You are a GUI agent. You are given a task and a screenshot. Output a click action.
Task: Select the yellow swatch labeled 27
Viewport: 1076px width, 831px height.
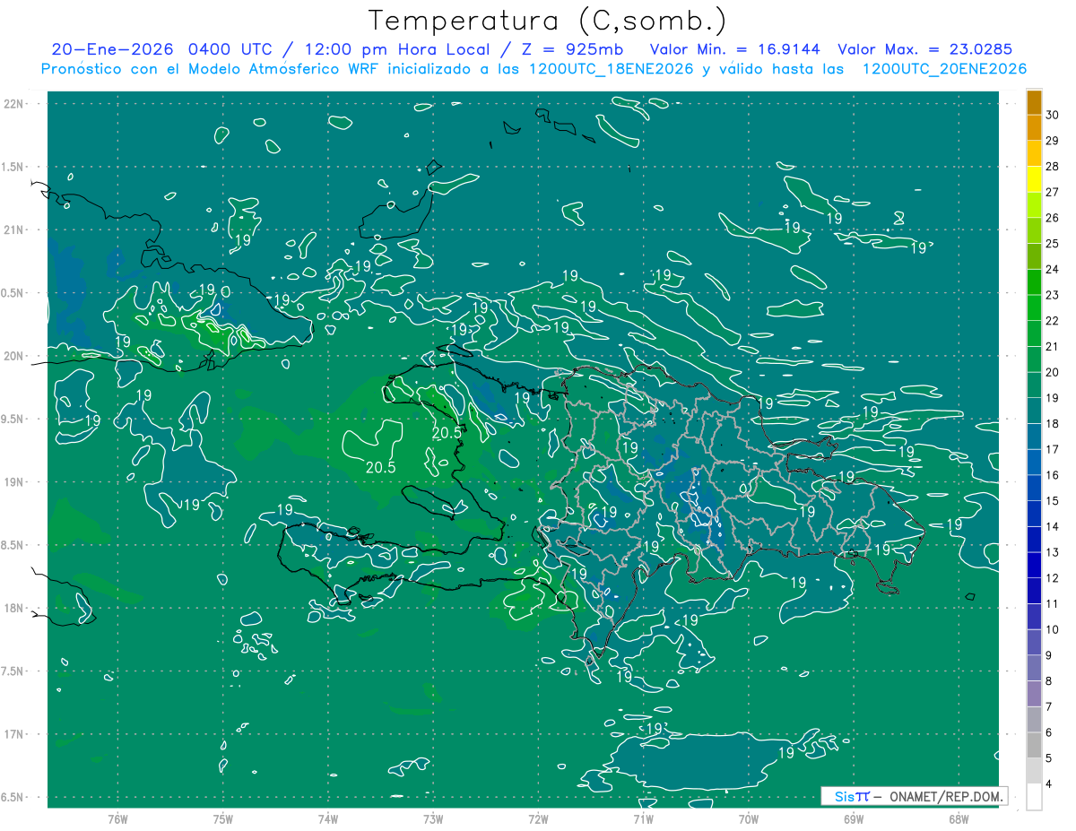(x=1034, y=179)
